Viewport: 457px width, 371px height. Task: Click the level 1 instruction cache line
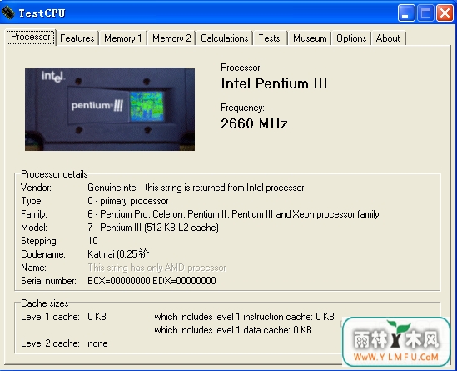[x=244, y=317]
